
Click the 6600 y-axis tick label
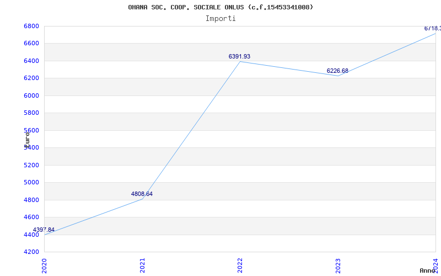[31, 44]
